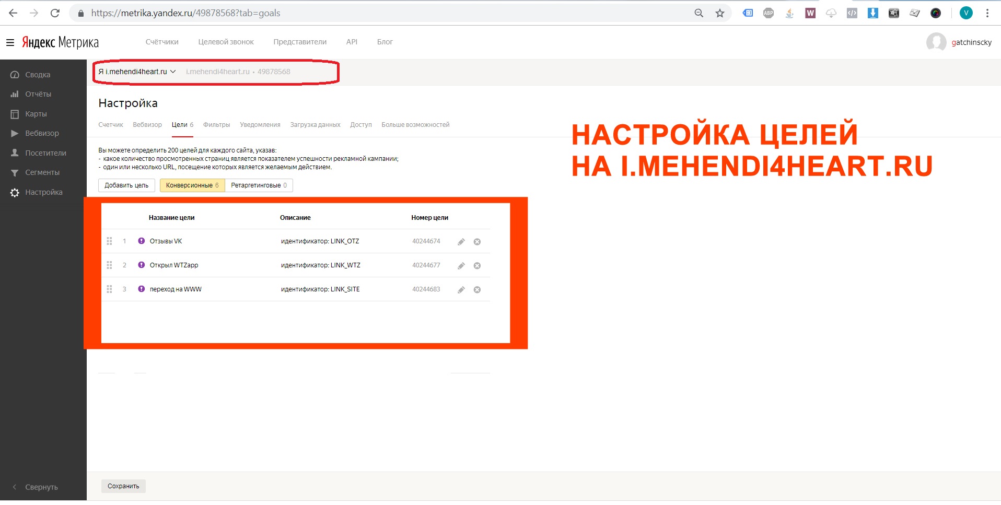
Task: Edit the переход на WWW goal
Action: 461,290
